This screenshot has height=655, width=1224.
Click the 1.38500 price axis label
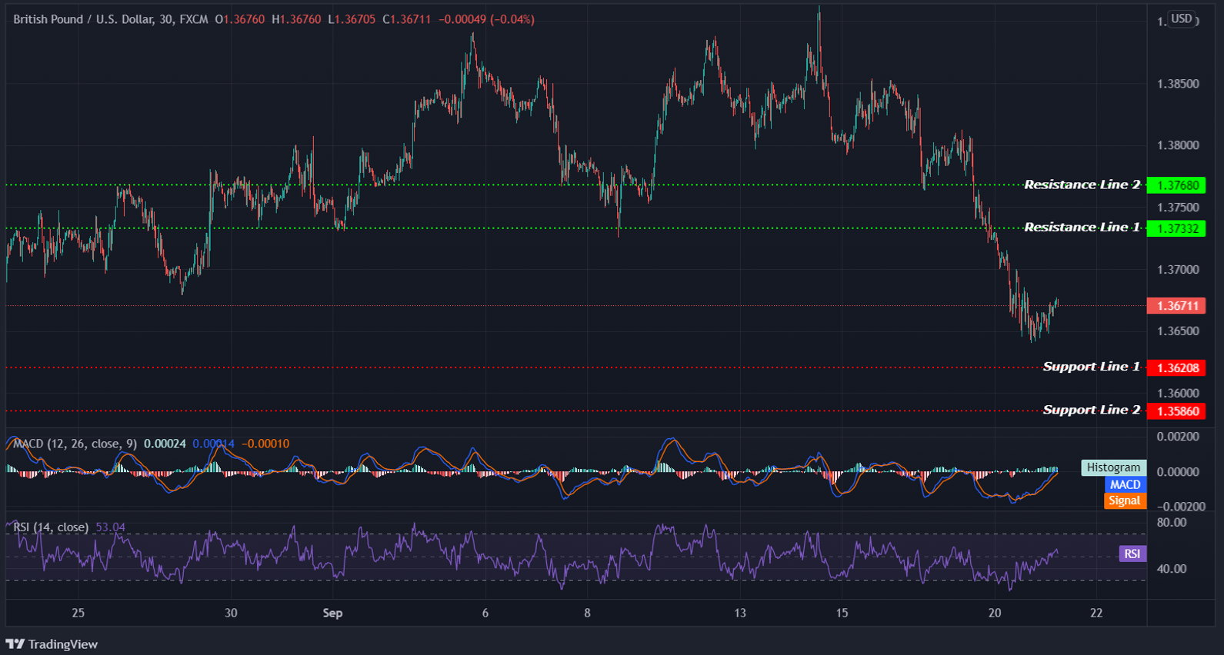1178,84
